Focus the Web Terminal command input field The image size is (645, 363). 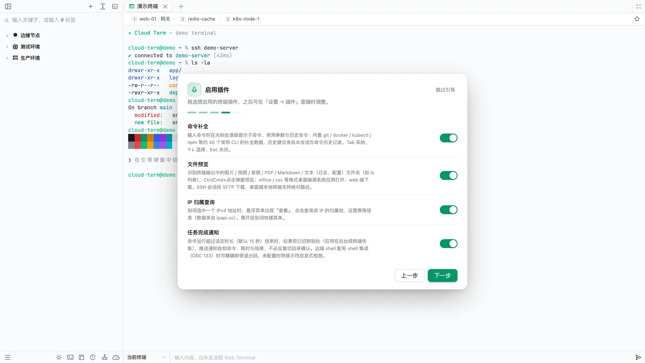400,358
